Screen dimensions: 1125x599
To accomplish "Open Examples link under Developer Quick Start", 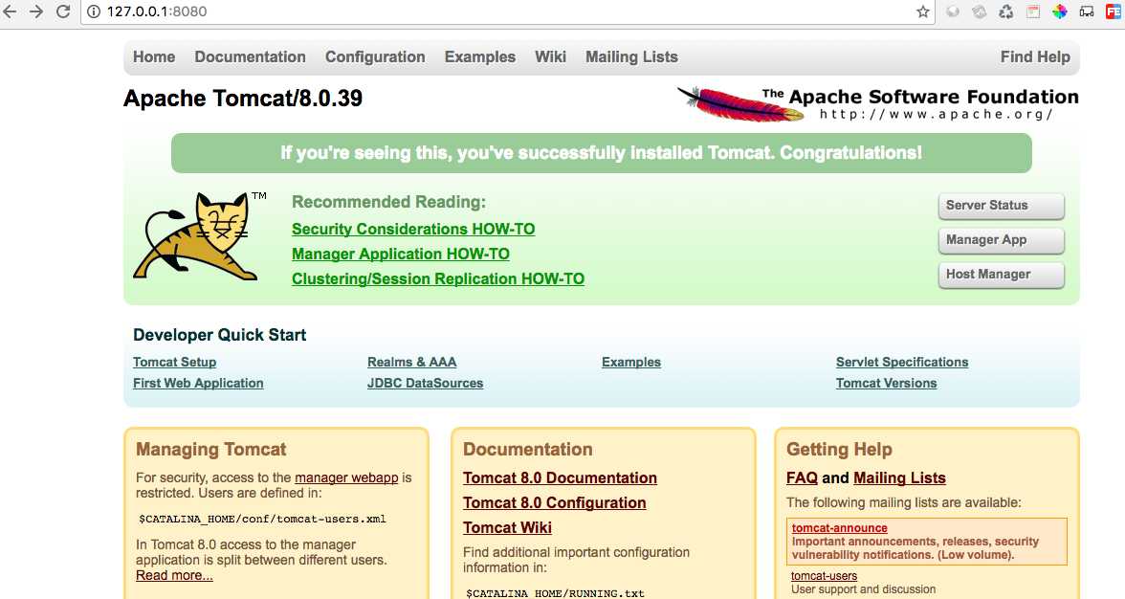I will pos(631,363).
